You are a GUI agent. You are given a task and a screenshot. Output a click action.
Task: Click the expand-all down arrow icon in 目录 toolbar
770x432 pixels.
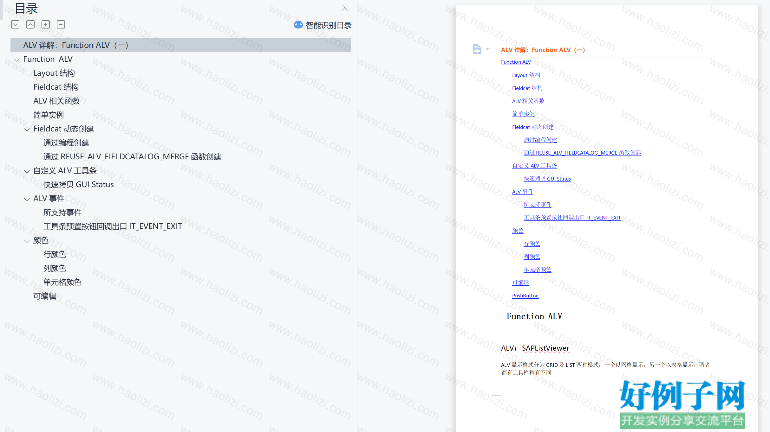pos(15,24)
